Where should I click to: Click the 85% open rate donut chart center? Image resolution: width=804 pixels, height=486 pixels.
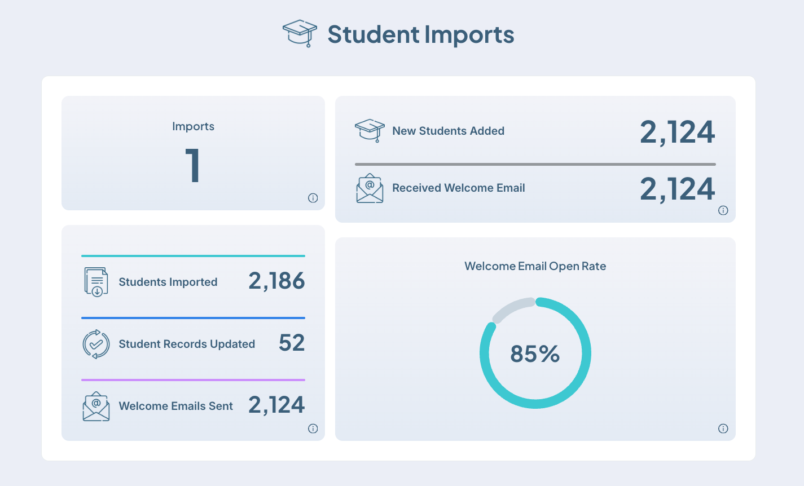pyautogui.click(x=535, y=354)
